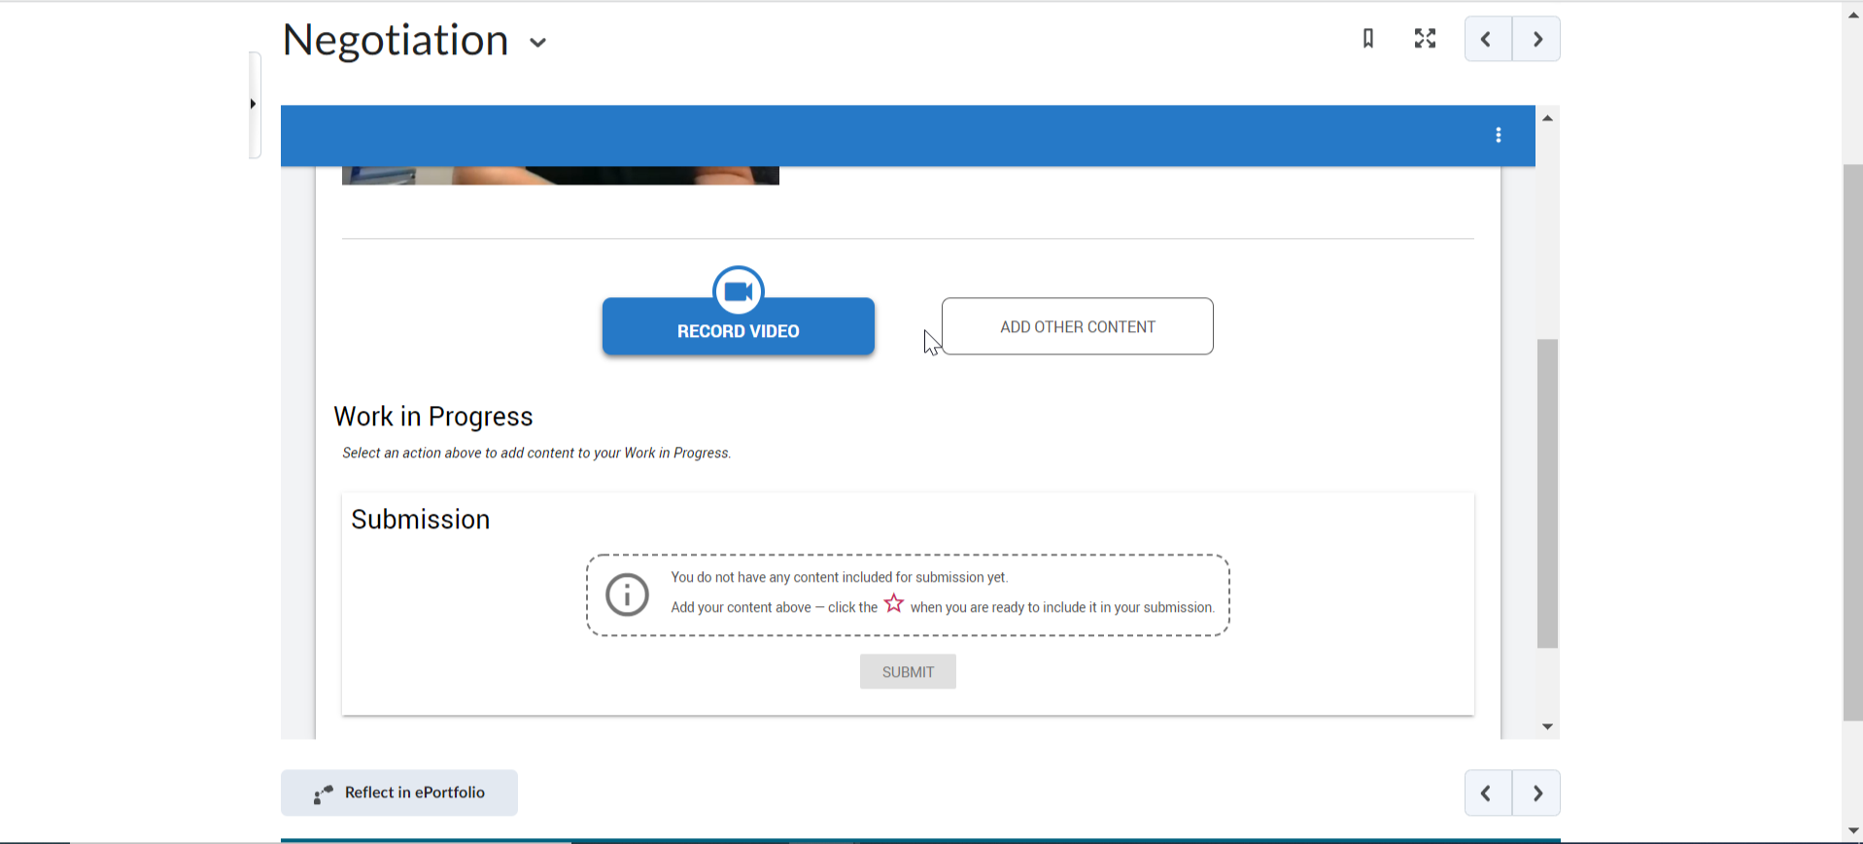Click inner frame scroll up arrow
The height and width of the screenshot is (844, 1863).
(x=1547, y=118)
